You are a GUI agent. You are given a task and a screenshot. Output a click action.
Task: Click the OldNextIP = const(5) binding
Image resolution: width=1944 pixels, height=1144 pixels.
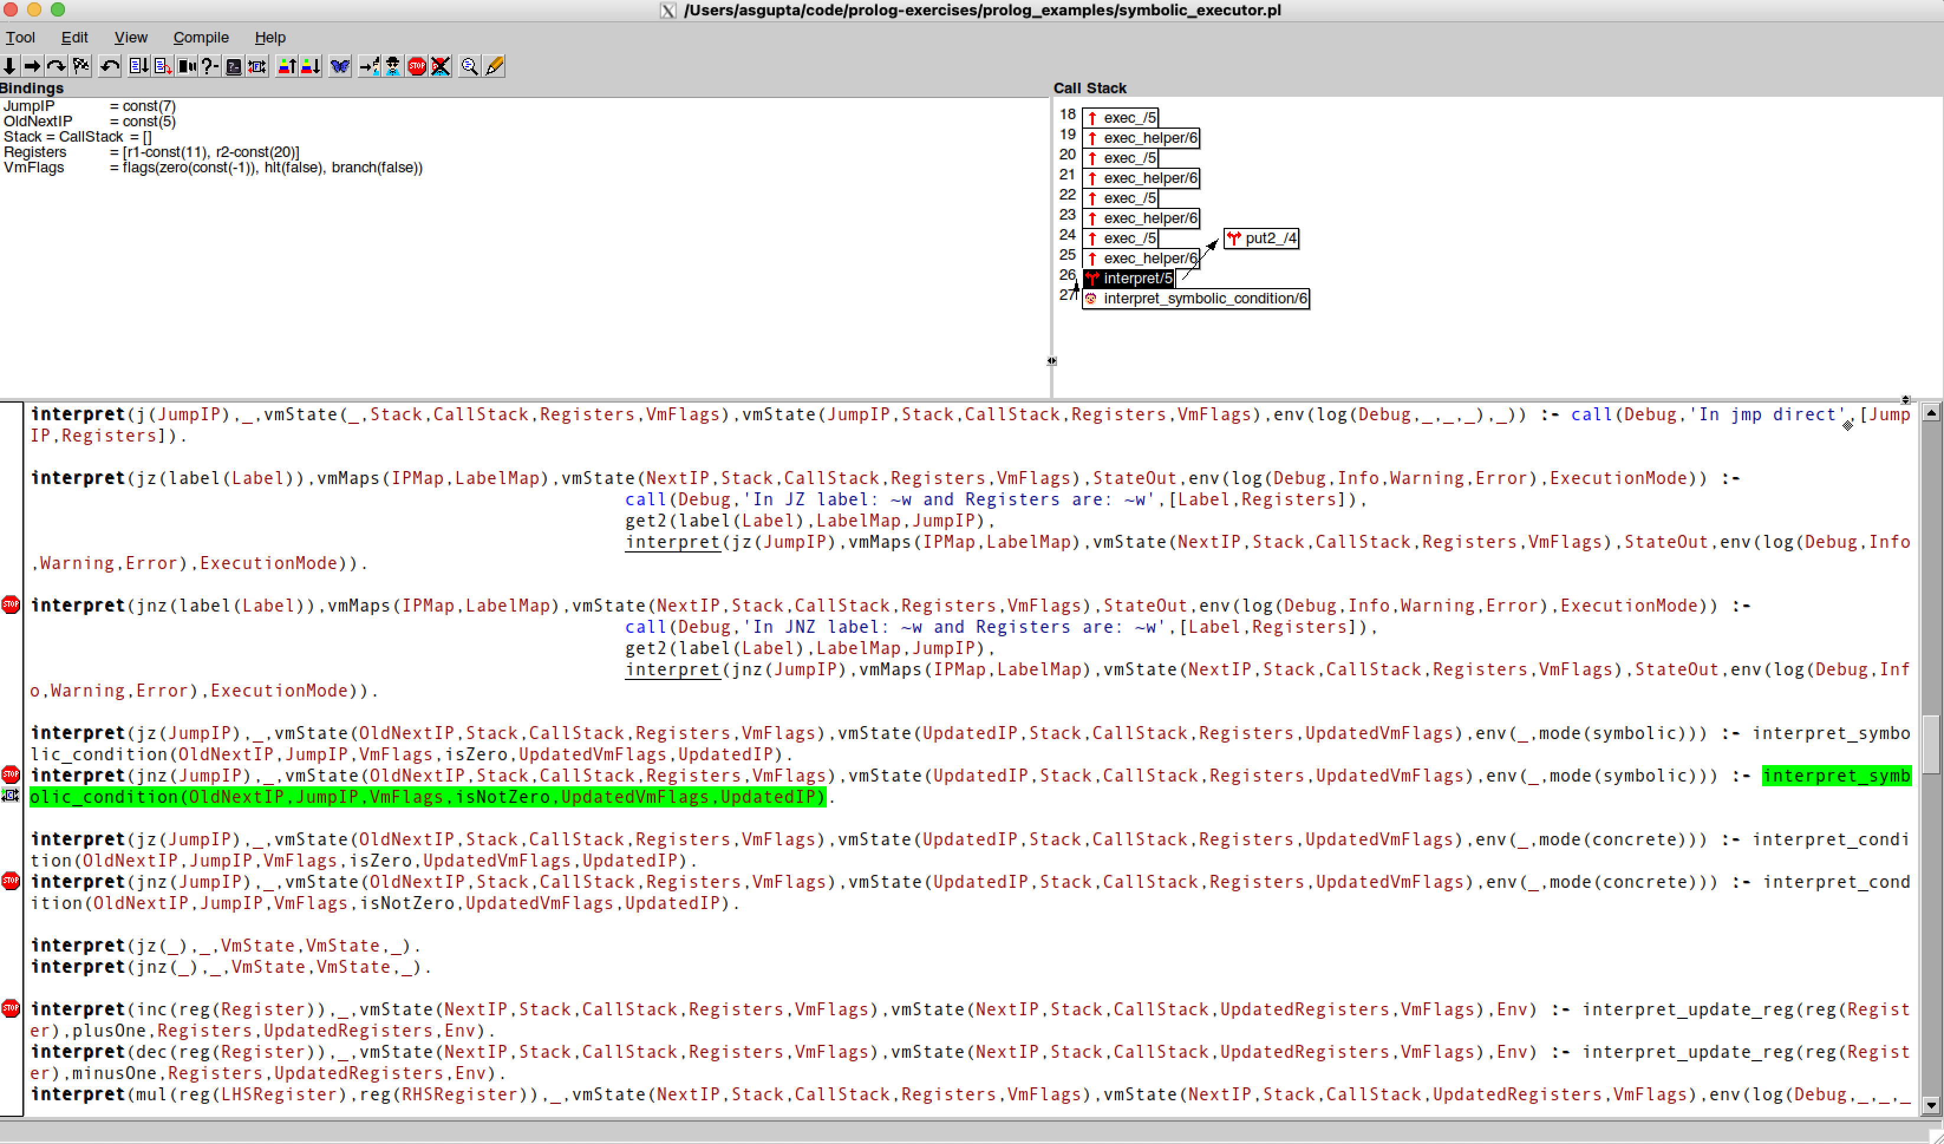[x=90, y=121]
